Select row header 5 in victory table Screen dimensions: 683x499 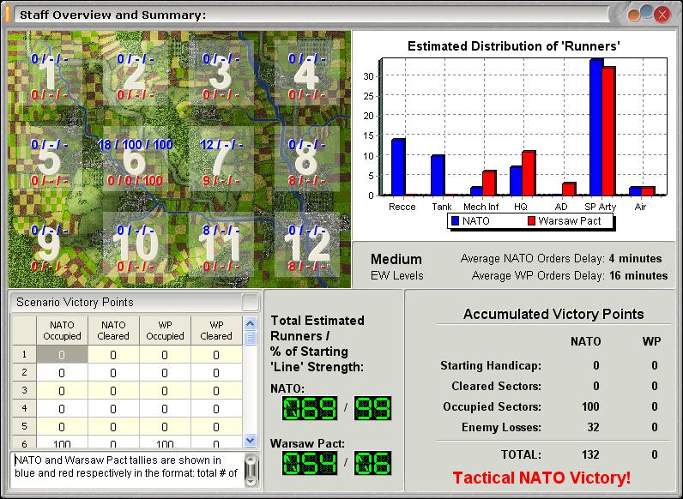[x=24, y=426]
